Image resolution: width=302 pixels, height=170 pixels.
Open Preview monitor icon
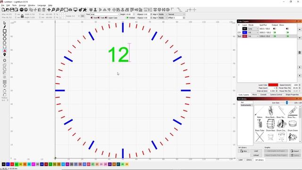(x=75, y=9)
